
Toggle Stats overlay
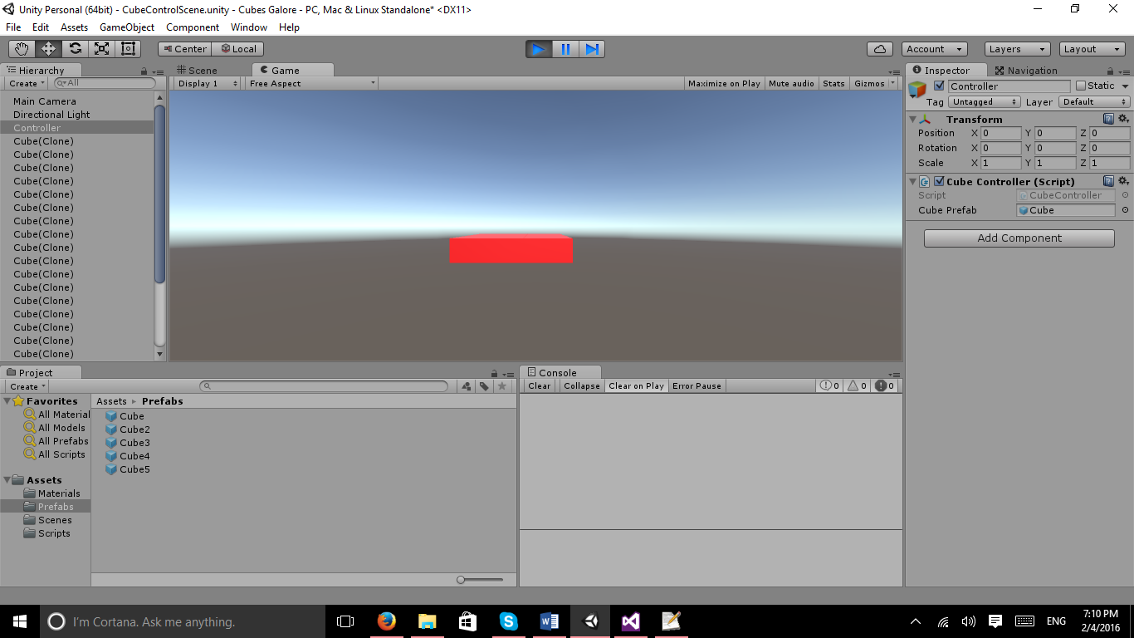tap(833, 83)
